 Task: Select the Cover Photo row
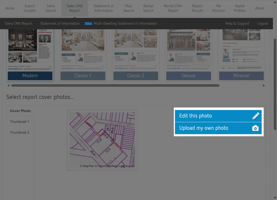[x=20, y=111]
